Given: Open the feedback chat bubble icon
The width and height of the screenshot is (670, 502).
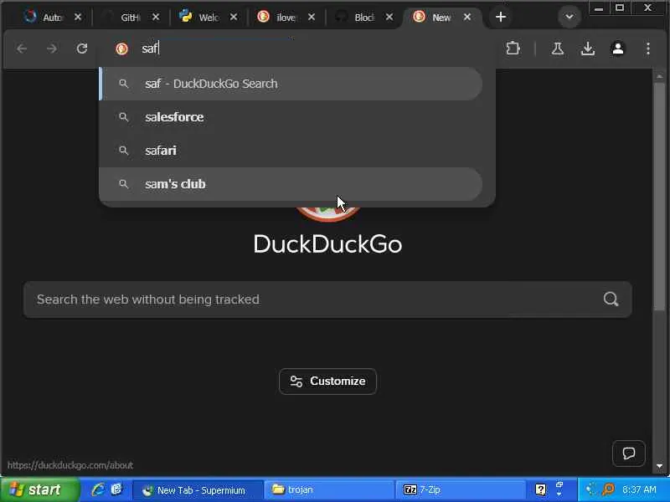Looking at the screenshot, I should pyautogui.click(x=629, y=453).
